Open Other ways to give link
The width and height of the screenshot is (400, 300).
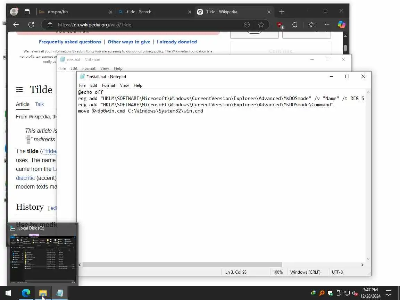(129, 42)
